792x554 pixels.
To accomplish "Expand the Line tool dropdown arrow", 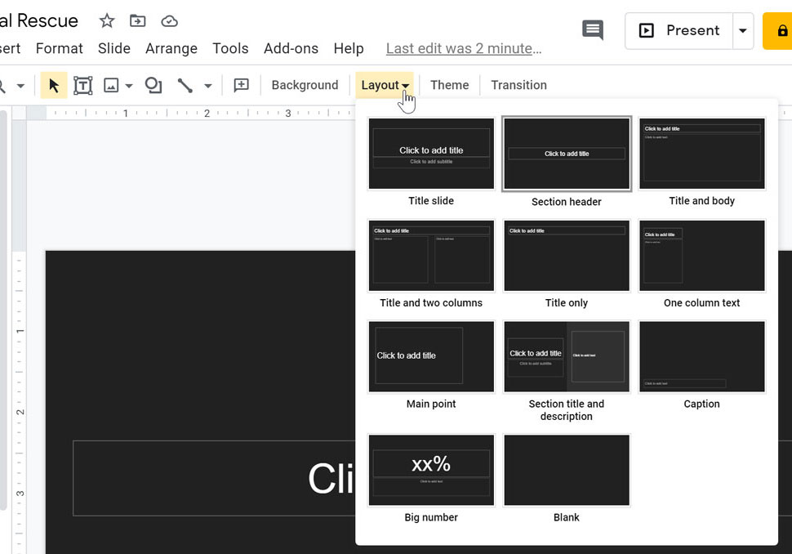I will click(x=207, y=85).
